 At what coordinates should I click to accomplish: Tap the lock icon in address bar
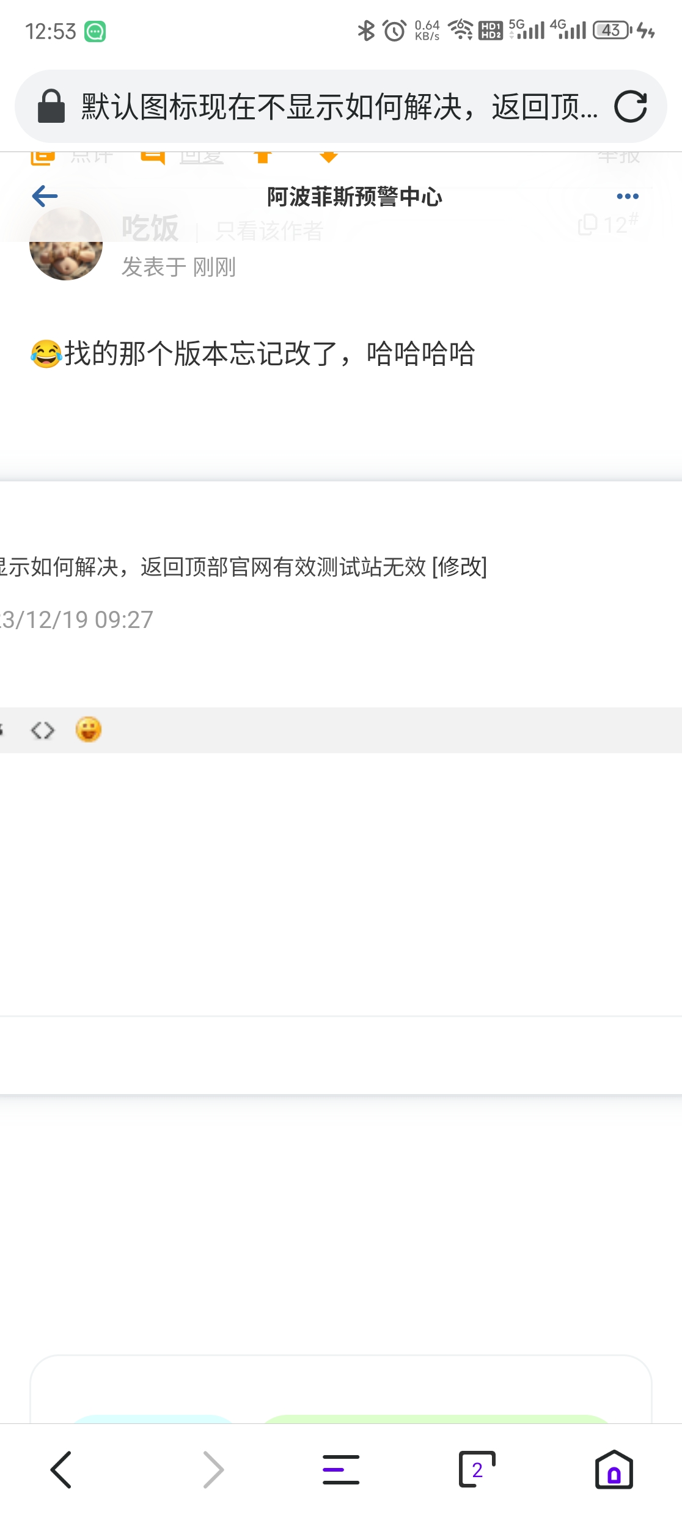tap(51, 106)
